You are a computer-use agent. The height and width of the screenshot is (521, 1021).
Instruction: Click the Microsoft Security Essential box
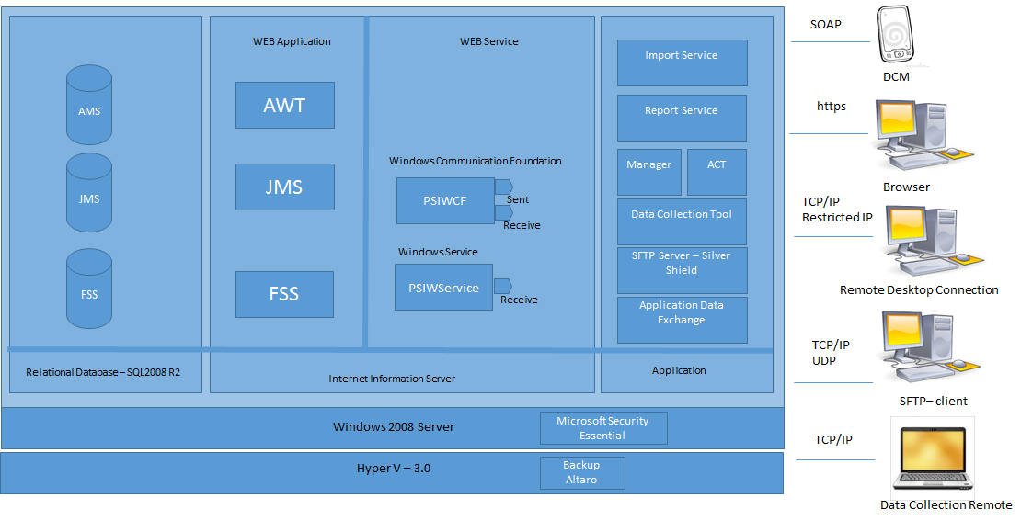(x=603, y=428)
